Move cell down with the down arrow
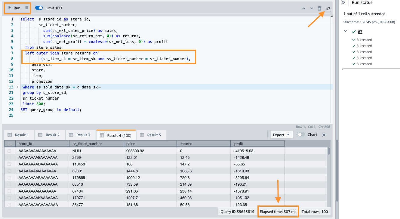Viewport: 400px width, 219px height. pos(312,8)
